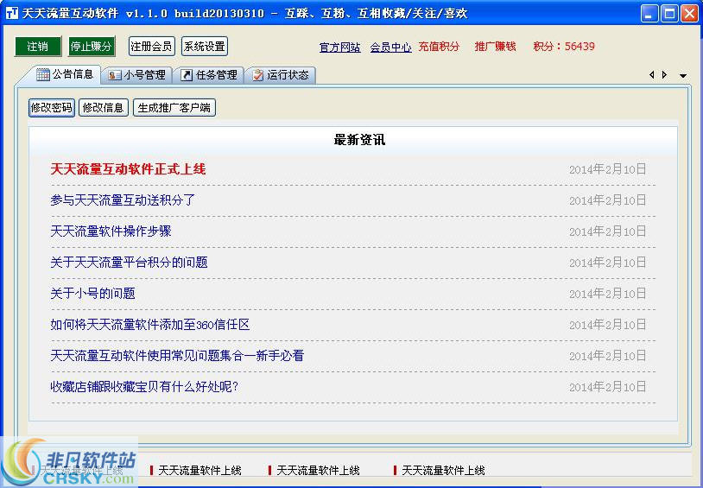
Task: Switch to the 小号管理 tab
Action: click(136, 75)
